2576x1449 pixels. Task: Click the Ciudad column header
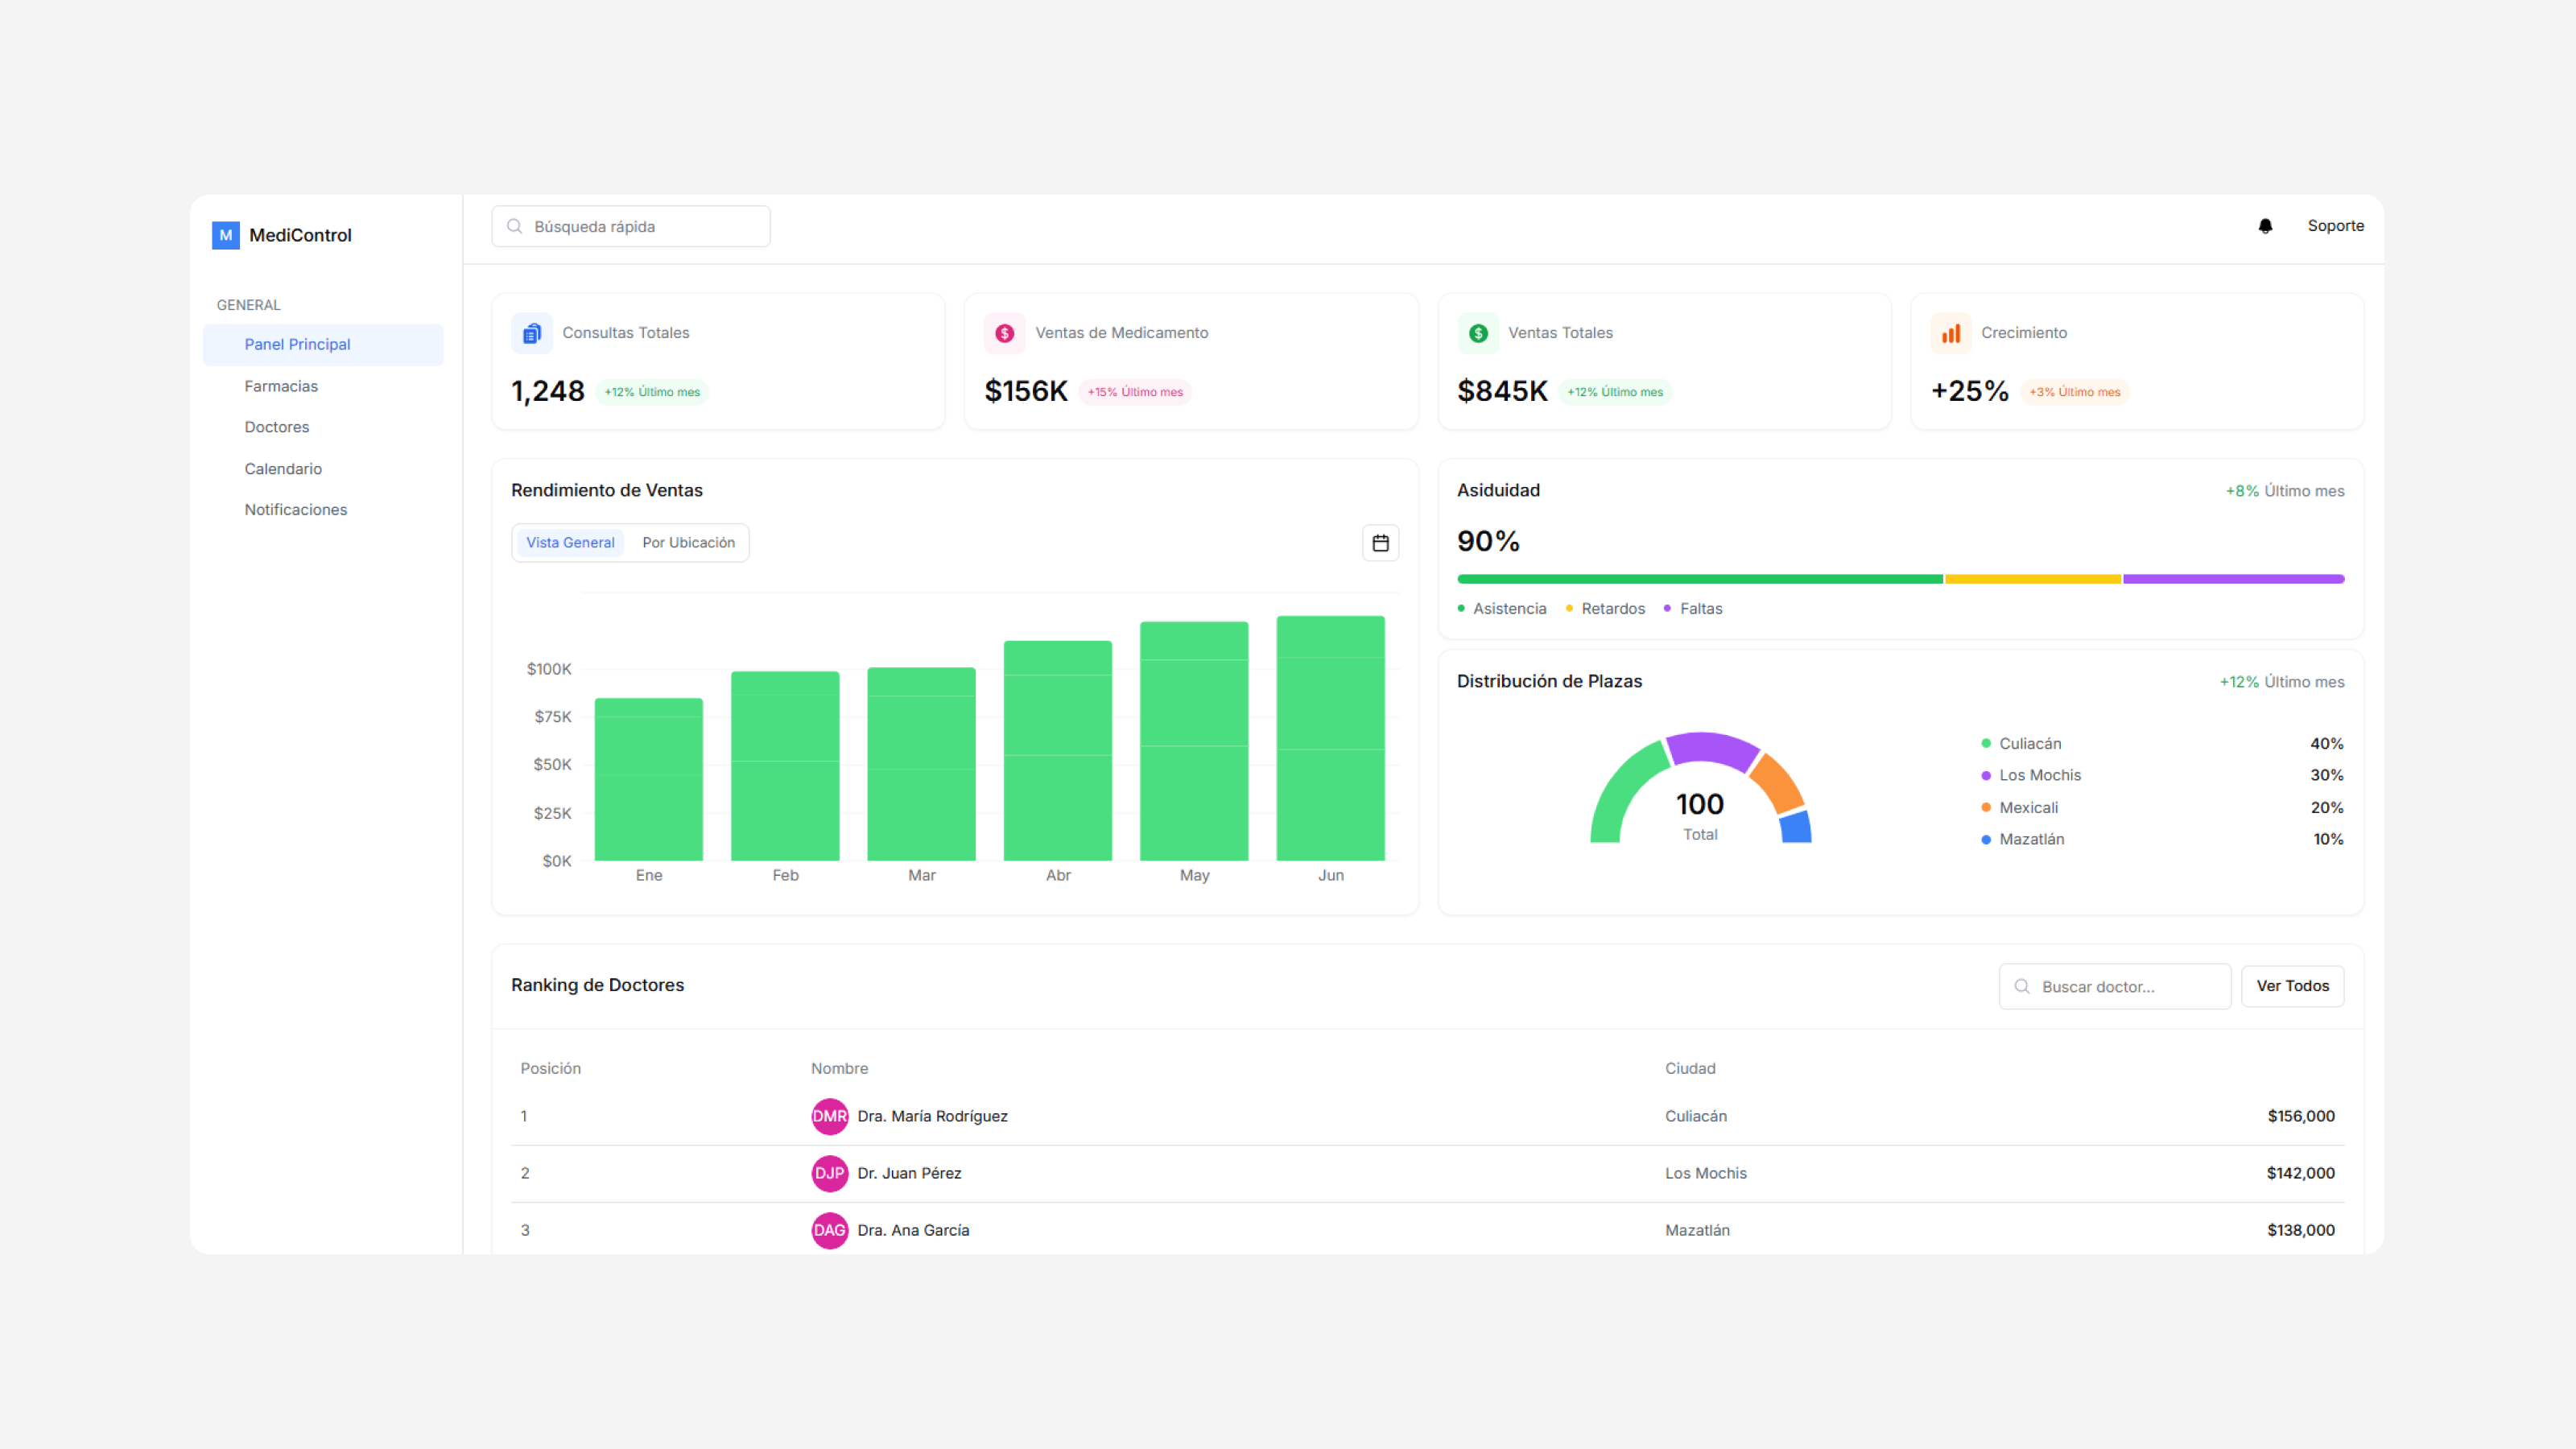[1690, 1069]
